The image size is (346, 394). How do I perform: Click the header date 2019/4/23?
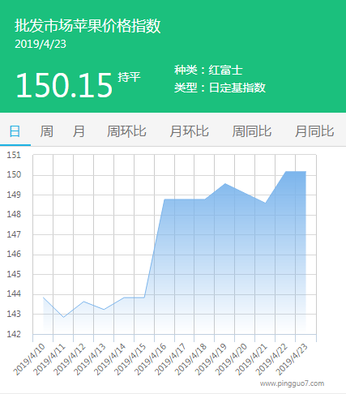click(x=41, y=45)
